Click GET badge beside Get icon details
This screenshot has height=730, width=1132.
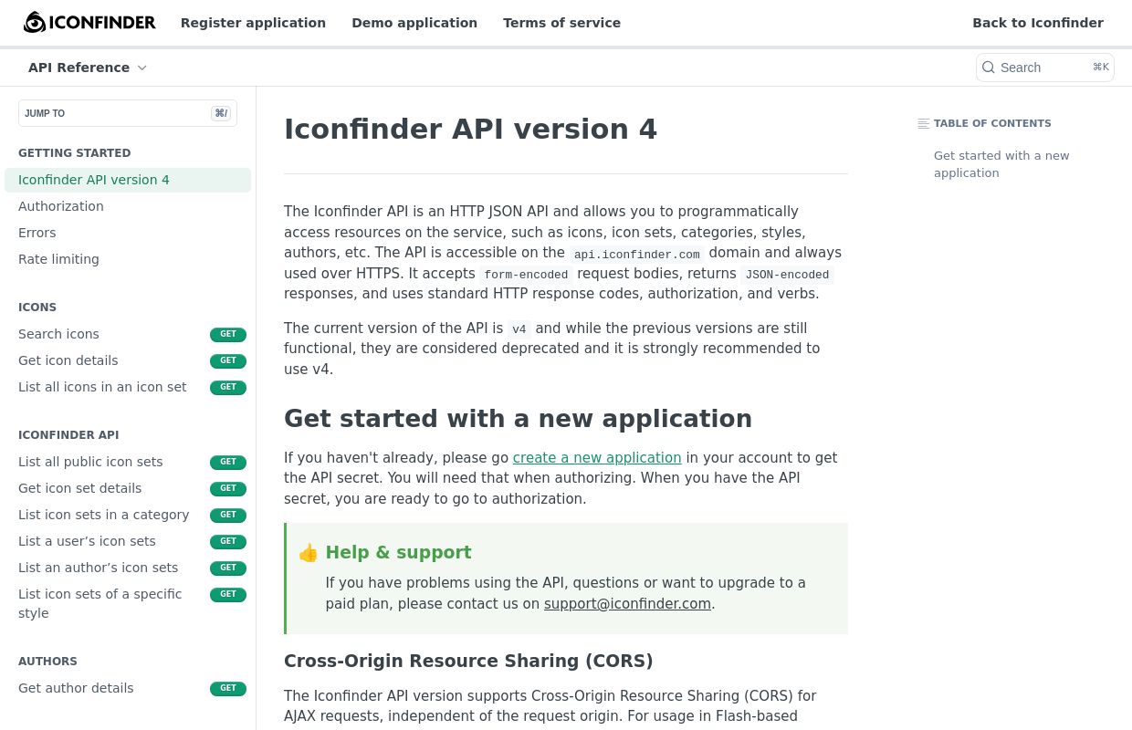click(228, 361)
